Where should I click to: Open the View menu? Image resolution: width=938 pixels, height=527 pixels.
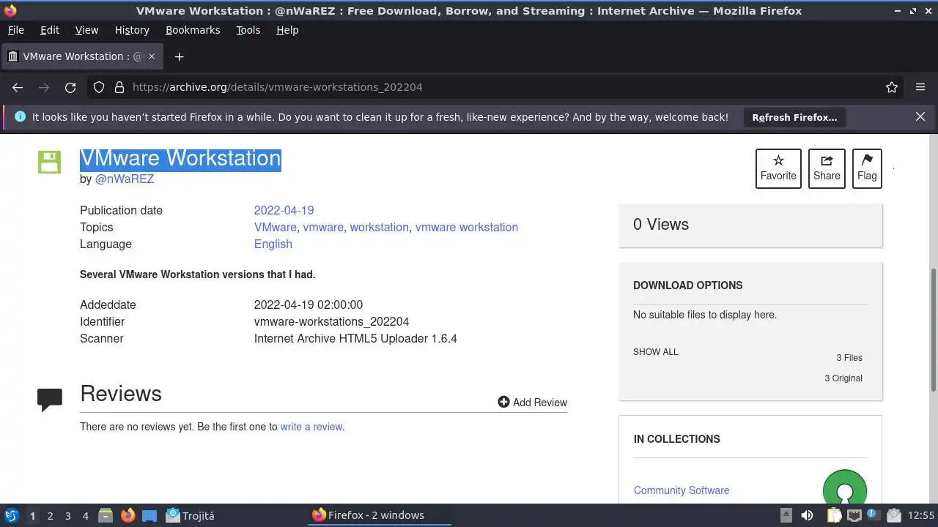pyautogui.click(x=86, y=30)
